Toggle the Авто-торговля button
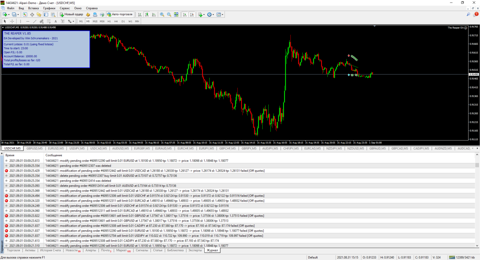Image resolution: width=480 pixels, height=260 pixels. [x=120, y=15]
